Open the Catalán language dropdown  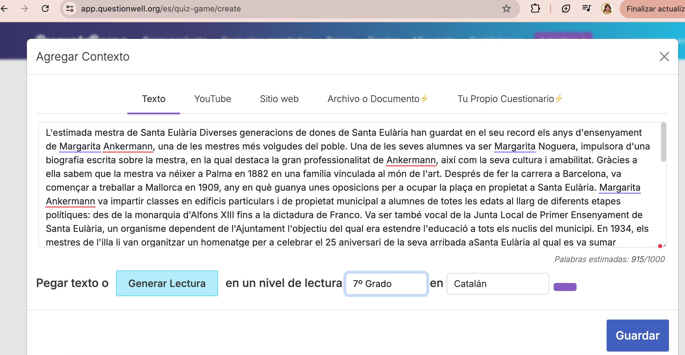[x=497, y=284]
